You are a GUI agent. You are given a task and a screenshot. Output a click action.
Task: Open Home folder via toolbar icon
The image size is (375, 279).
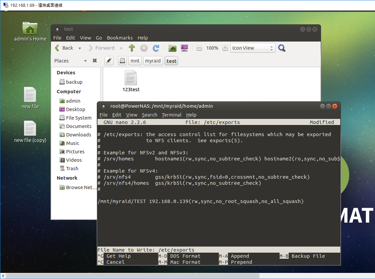pos(172,48)
